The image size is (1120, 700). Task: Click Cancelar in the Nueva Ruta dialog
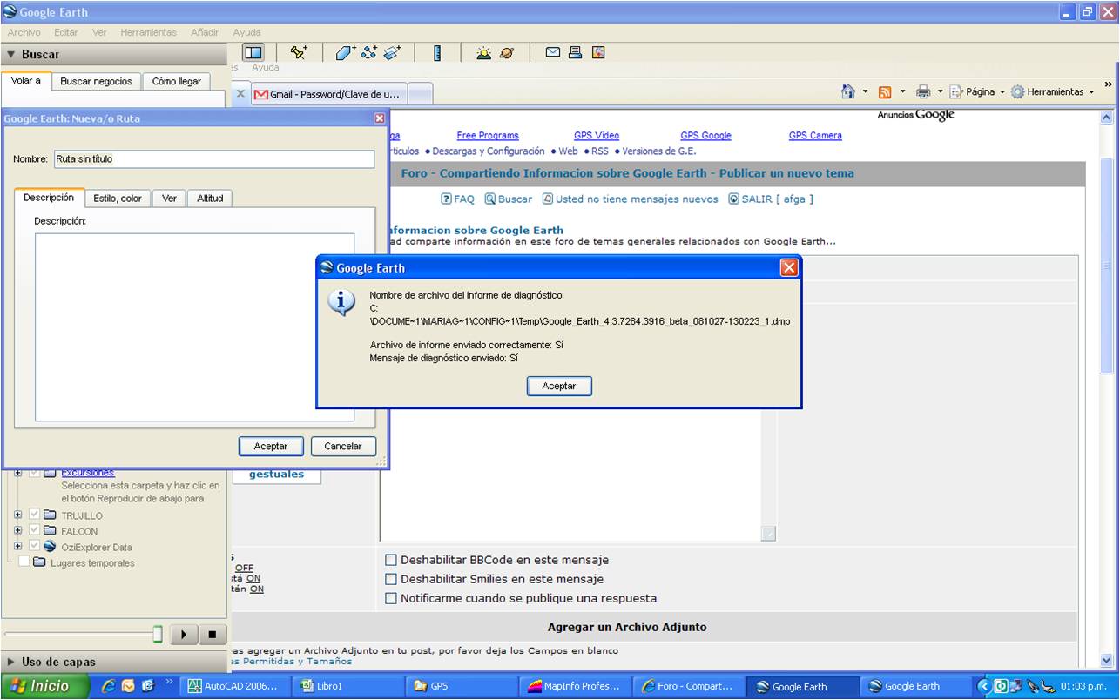pyautogui.click(x=343, y=446)
